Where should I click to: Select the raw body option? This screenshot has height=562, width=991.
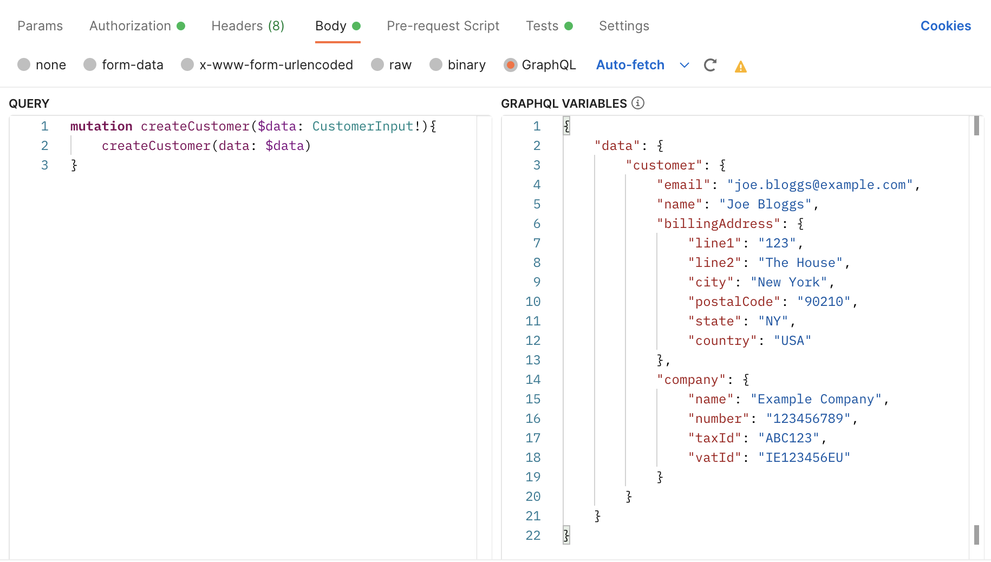click(x=377, y=65)
